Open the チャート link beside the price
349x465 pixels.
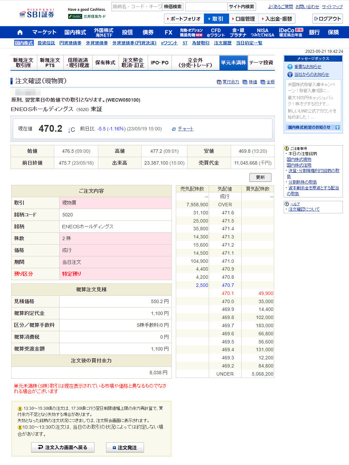pyautogui.click(x=185, y=129)
